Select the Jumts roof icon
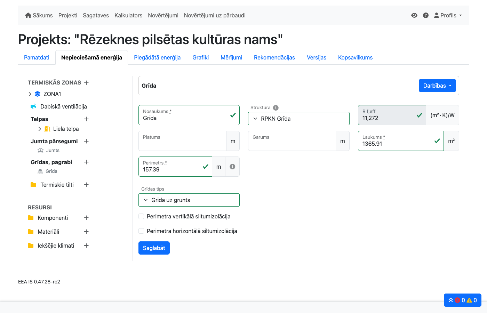 (40, 150)
